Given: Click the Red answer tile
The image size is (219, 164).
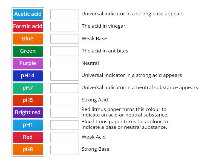Looking at the screenshot, I should 27,137.
